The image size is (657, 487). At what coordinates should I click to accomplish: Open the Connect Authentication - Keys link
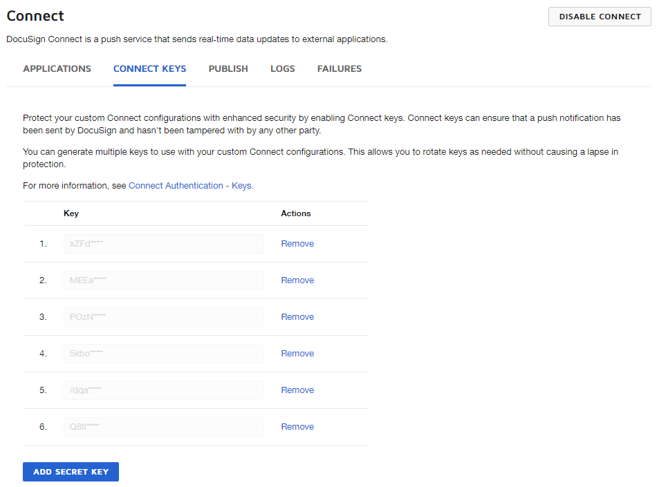tap(190, 185)
